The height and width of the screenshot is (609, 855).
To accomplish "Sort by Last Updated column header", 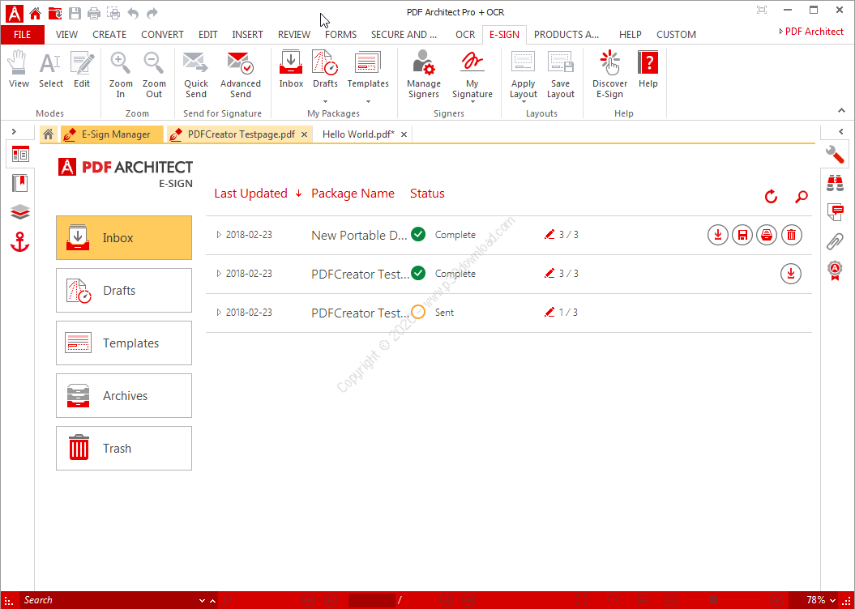I will 250,194.
